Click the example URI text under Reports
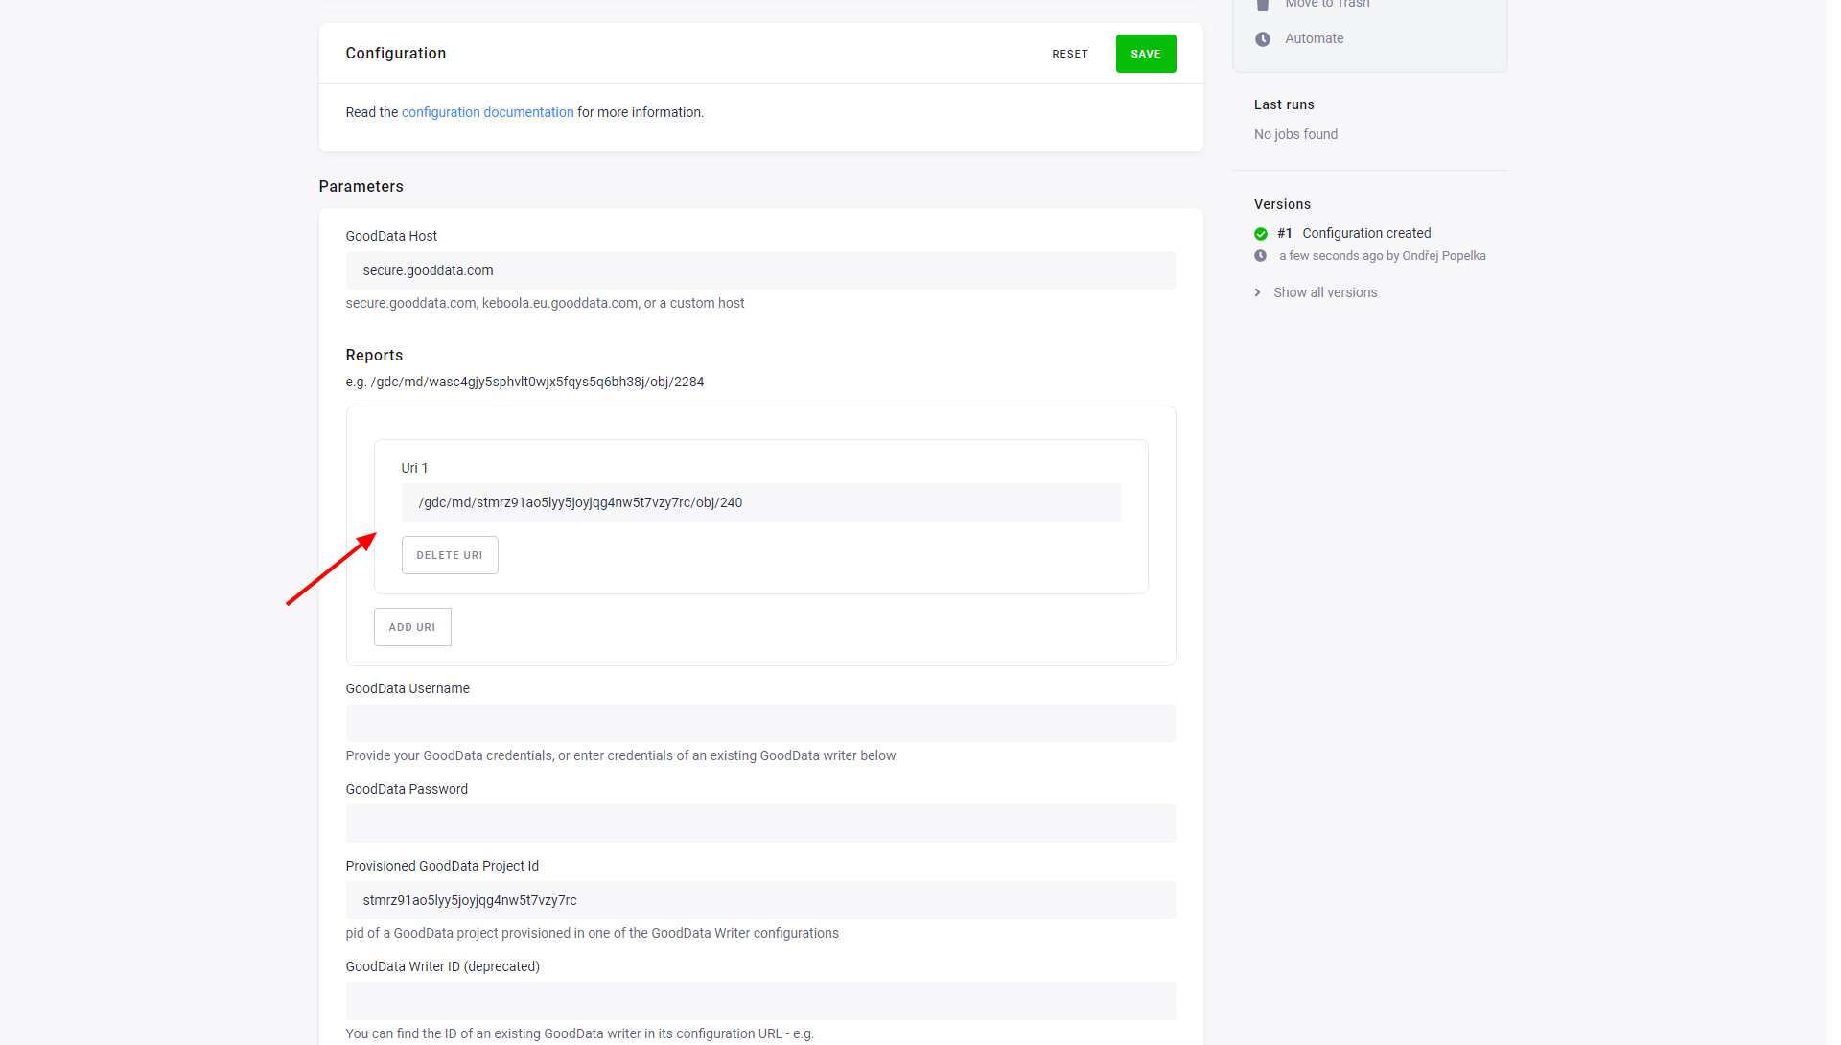Viewport: 1841px width, 1045px height. click(524, 382)
